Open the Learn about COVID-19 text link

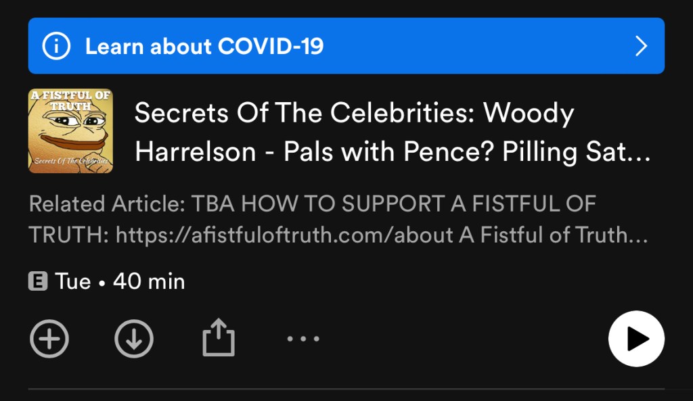coord(204,46)
